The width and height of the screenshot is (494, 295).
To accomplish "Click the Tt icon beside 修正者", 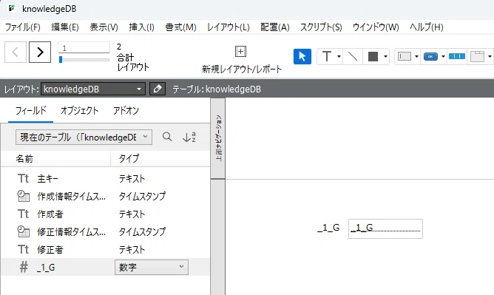I will [x=24, y=250].
